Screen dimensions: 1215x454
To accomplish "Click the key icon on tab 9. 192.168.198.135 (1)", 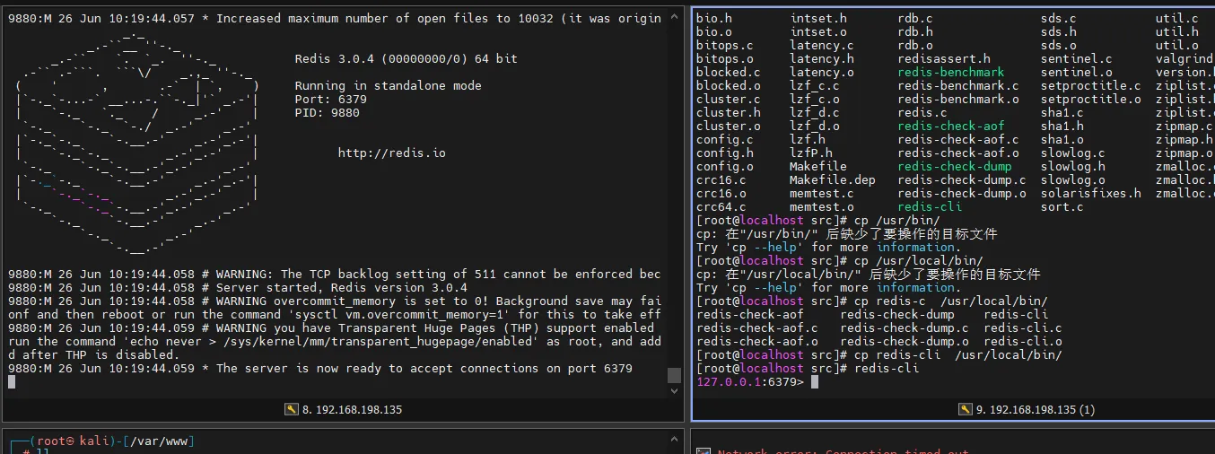I will click(x=965, y=409).
